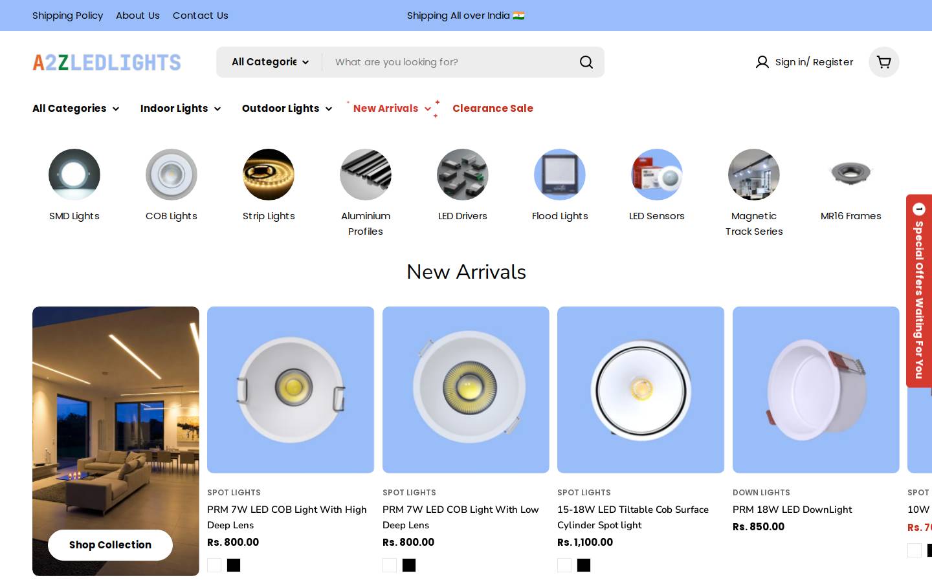Open the LED Sensors category icon

pyautogui.click(x=657, y=175)
